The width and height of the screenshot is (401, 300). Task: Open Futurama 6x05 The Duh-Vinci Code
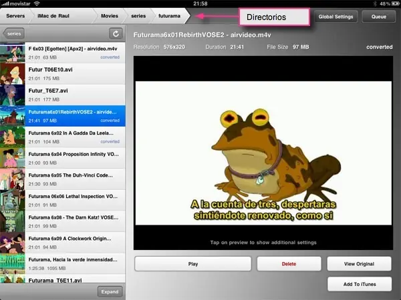coord(63,179)
